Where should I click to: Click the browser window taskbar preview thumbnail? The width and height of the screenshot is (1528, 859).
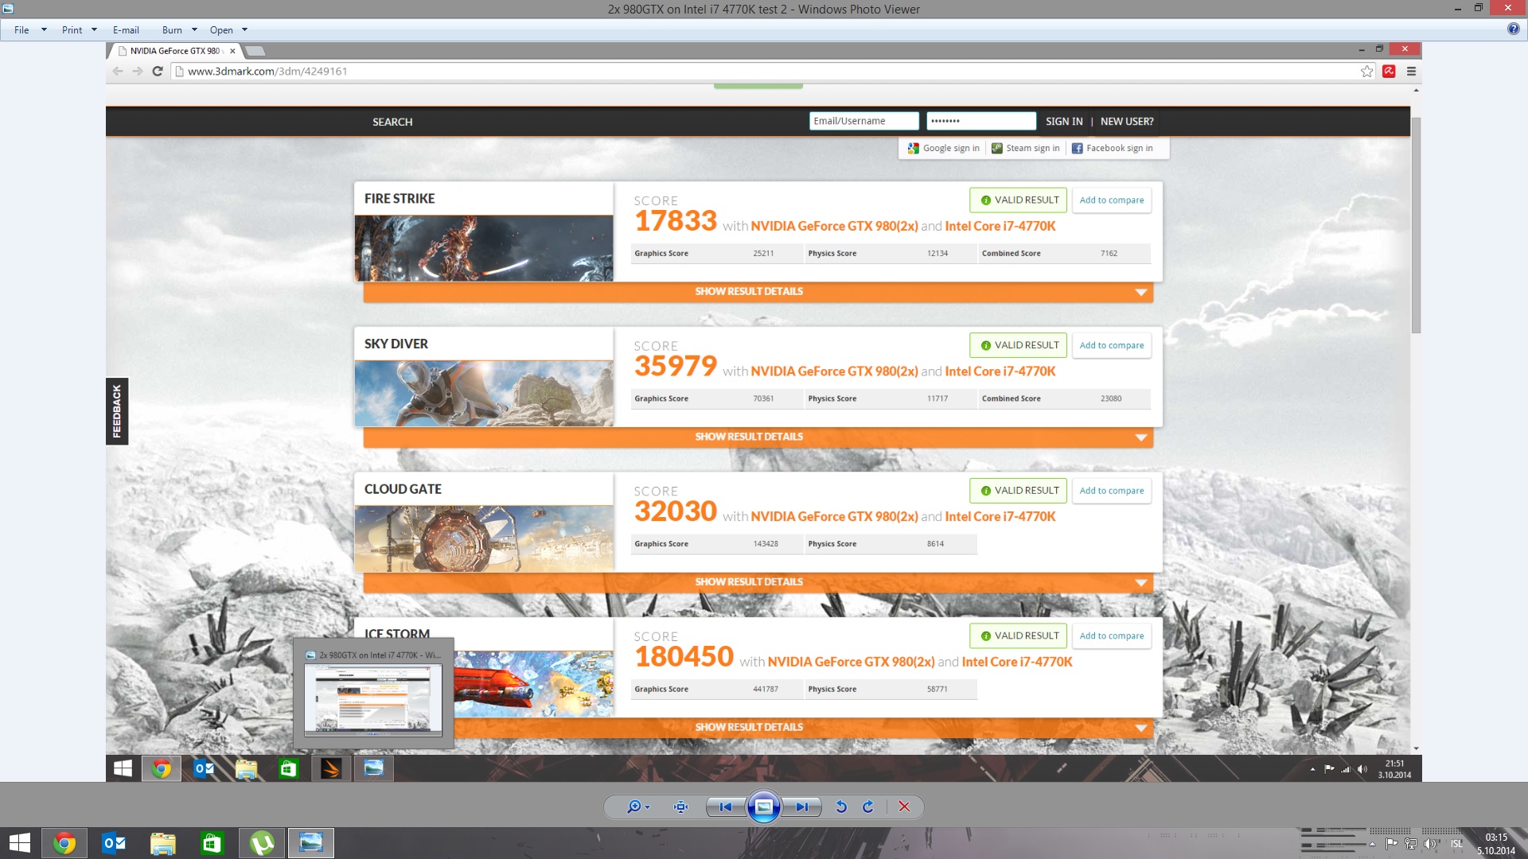[374, 700]
